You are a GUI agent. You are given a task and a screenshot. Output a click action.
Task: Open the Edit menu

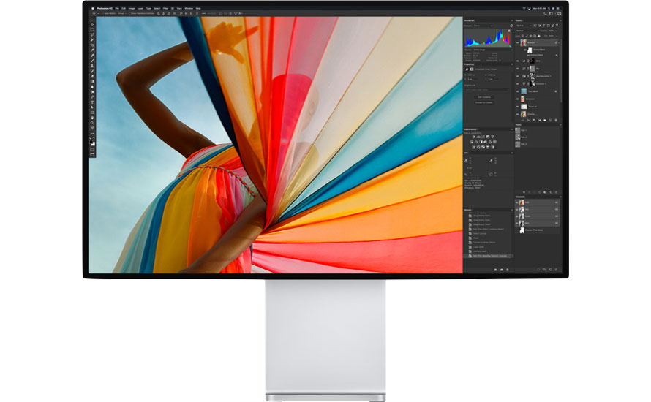tap(124, 8)
